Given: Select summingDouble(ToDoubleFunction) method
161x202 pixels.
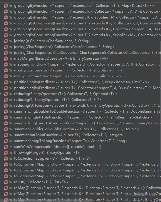Looking at the screenshot, I should click(76, 129).
